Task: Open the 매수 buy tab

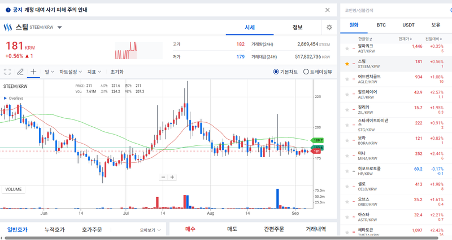Action: (190, 229)
